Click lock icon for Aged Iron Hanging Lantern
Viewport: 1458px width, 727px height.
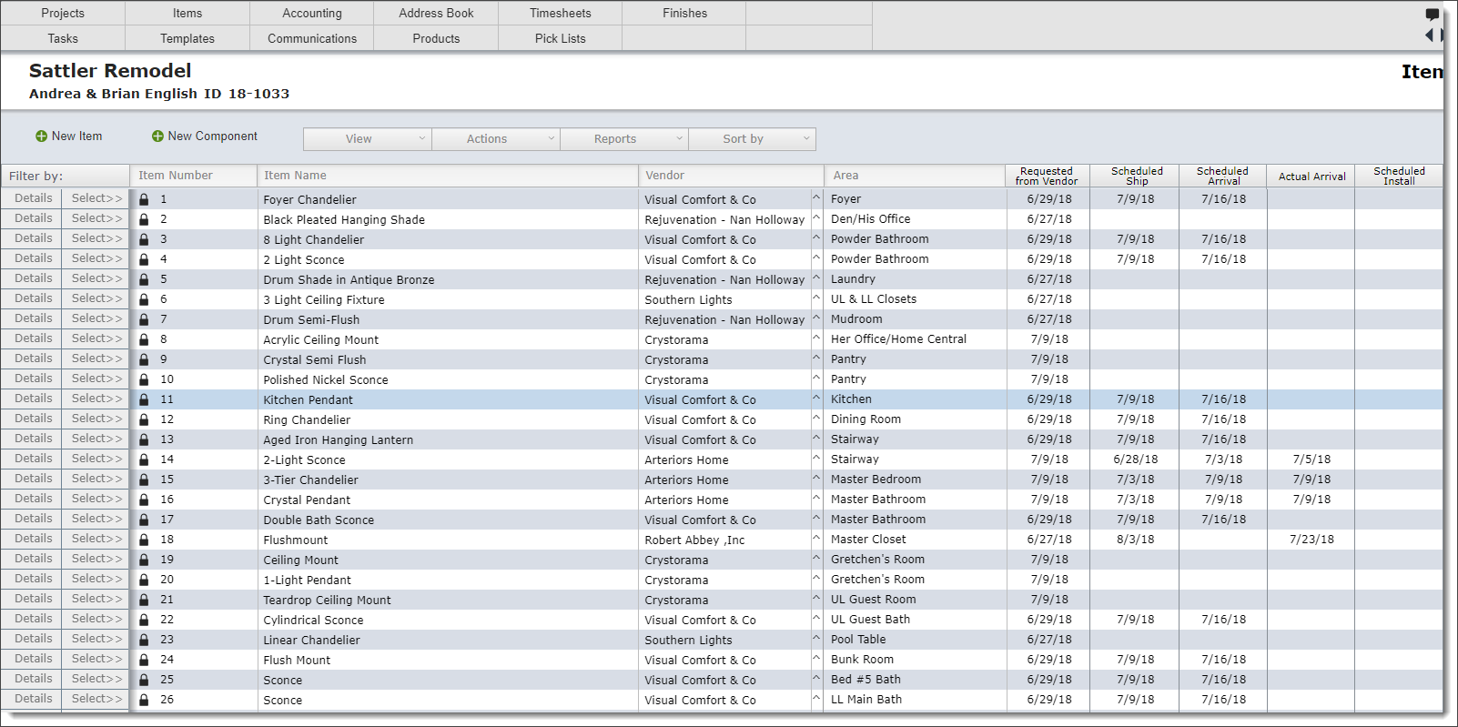(144, 439)
